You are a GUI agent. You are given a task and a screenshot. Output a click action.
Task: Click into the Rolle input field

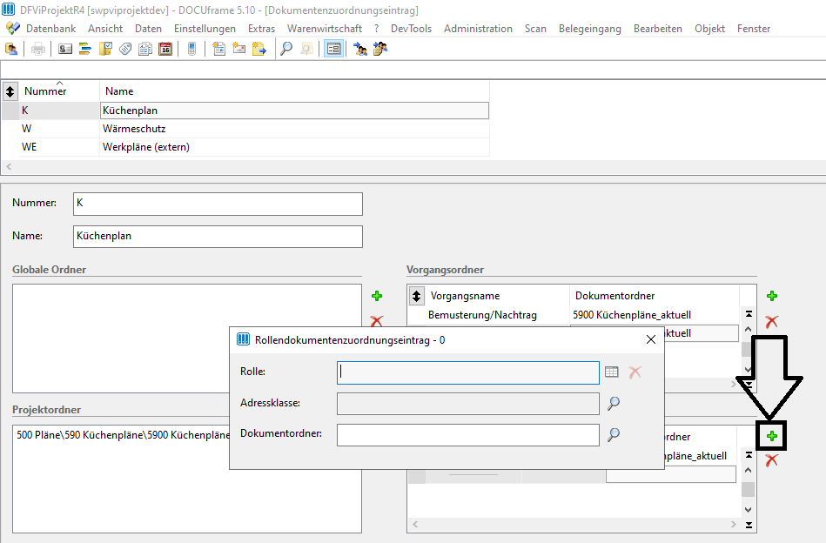click(467, 372)
